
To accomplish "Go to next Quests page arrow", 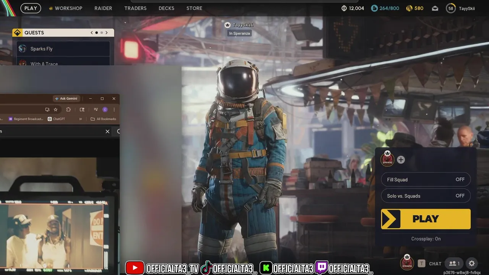I will [107, 33].
